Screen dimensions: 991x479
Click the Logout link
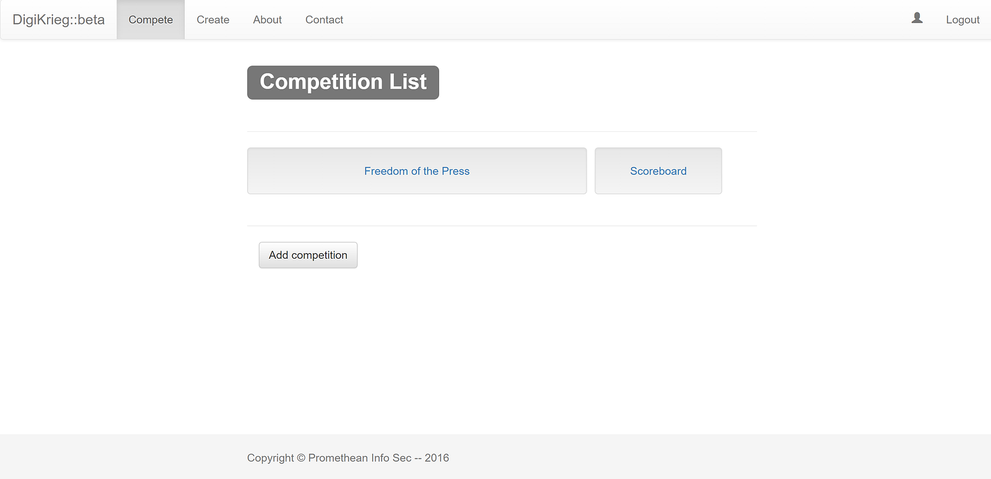click(963, 20)
